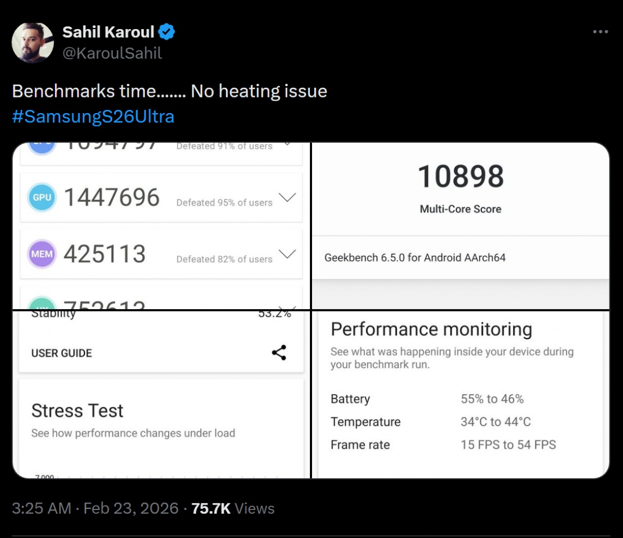Image resolution: width=623 pixels, height=538 pixels.
Task: Open Sahil Karoul's profile picture
Action: click(x=33, y=43)
